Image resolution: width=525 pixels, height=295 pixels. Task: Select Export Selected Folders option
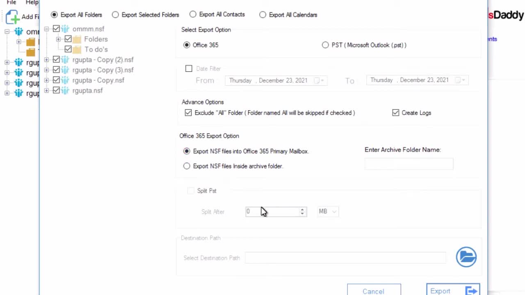(x=115, y=15)
